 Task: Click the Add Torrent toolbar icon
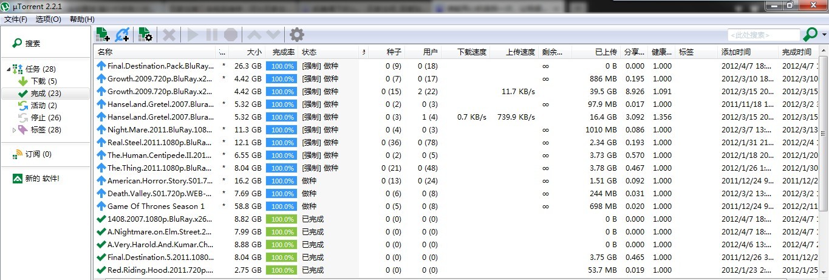coord(103,35)
